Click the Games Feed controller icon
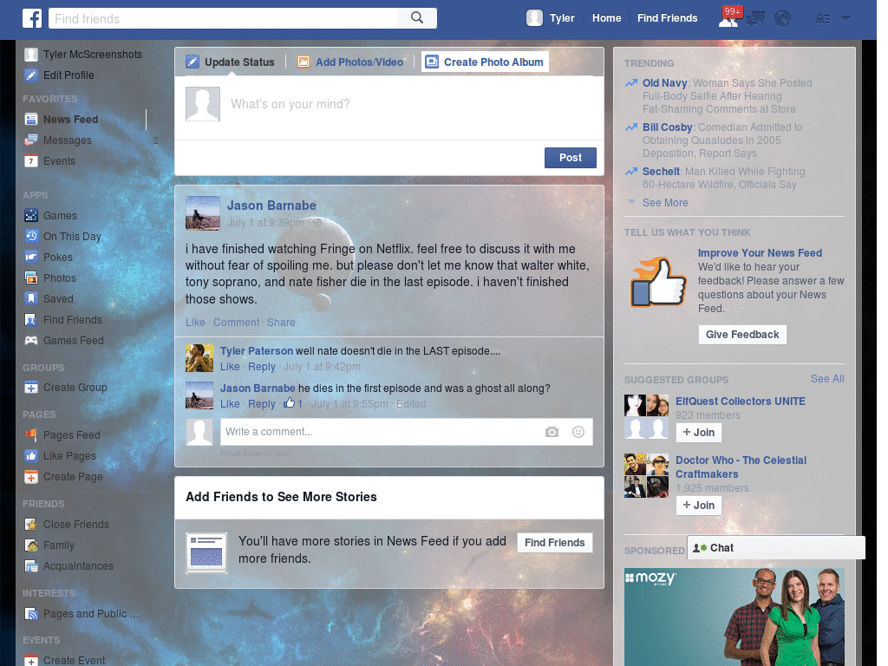This screenshot has width=888, height=666. (x=31, y=340)
